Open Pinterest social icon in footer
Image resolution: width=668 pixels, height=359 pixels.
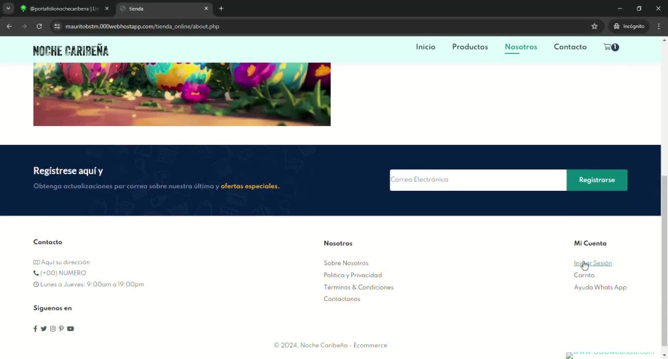[61, 329]
